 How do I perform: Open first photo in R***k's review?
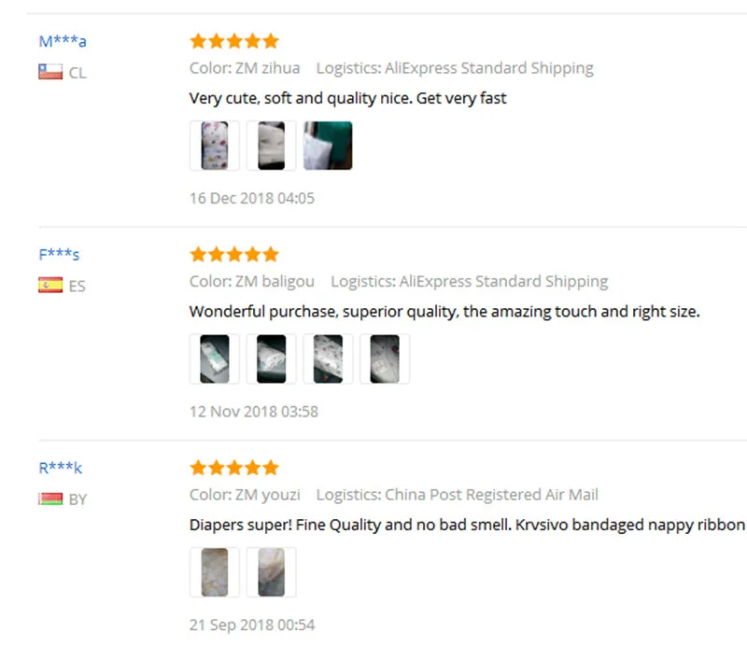215,572
